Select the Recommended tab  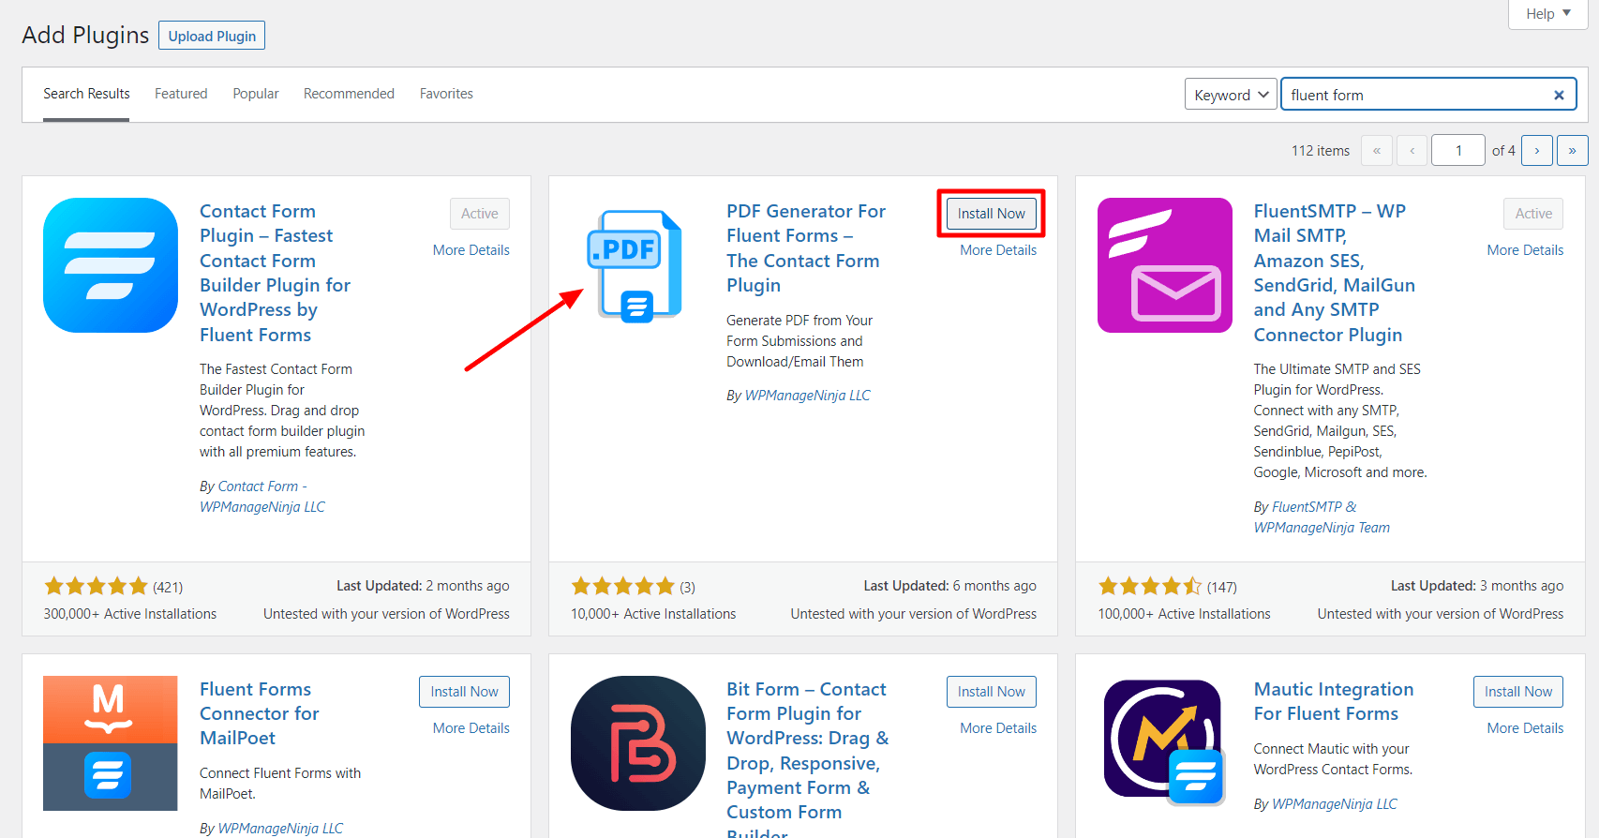[349, 94]
